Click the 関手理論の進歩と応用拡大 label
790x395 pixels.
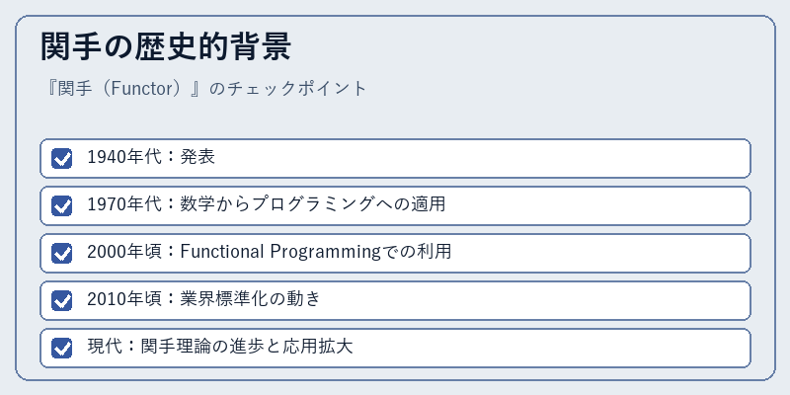point(247,347)
